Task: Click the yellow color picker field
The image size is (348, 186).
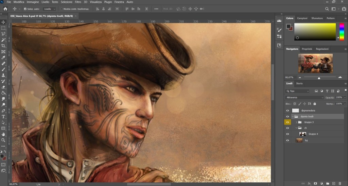Action: point(315,32)
